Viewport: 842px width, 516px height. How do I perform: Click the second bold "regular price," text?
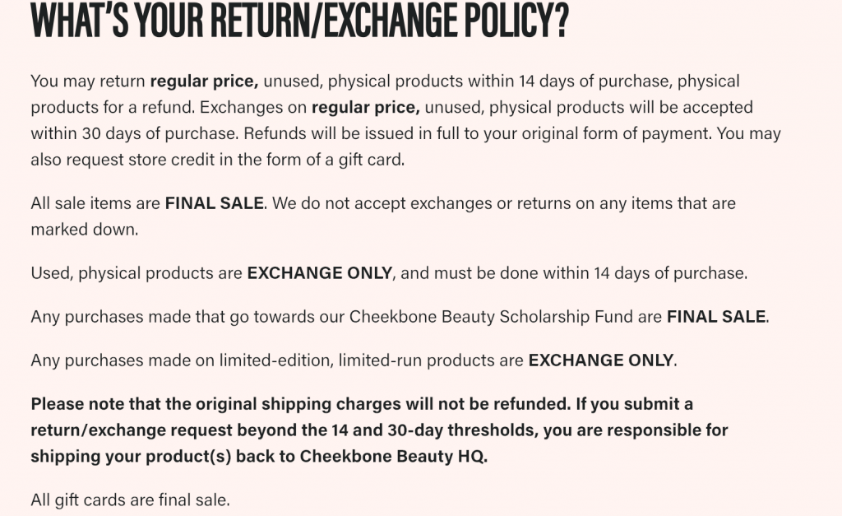tap(366, 108)
